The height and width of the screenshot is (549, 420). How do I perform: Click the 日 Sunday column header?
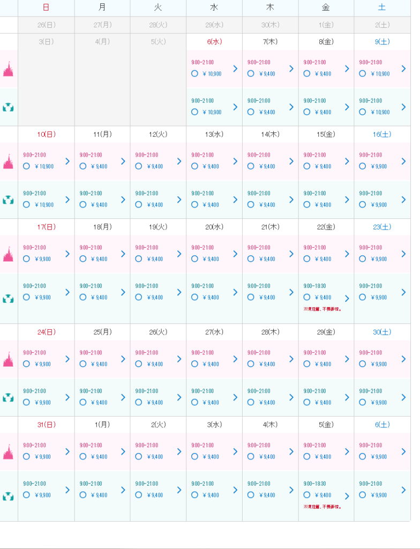click(x=46, y=8)
